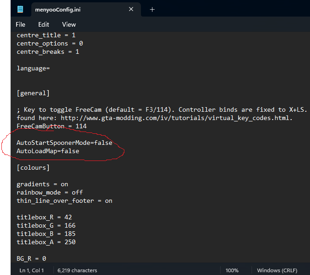Click the 6,219 characters count in status bar
Screen dimensions: 310x275
(77, 270)
